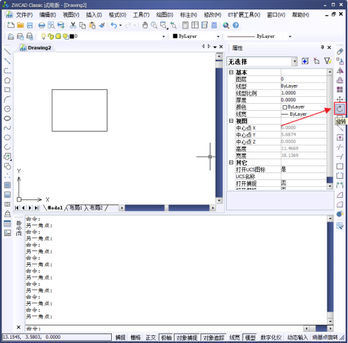Click the Open file folder icon

[21, 25]
